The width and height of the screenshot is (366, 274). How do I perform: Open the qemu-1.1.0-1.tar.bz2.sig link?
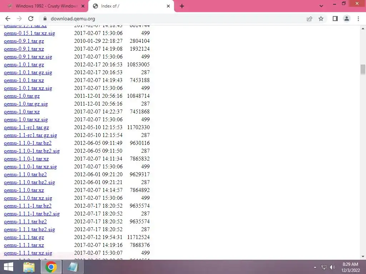32,151
